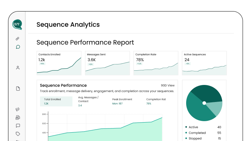Click the growth badge under 1.2k

(42, 64)
